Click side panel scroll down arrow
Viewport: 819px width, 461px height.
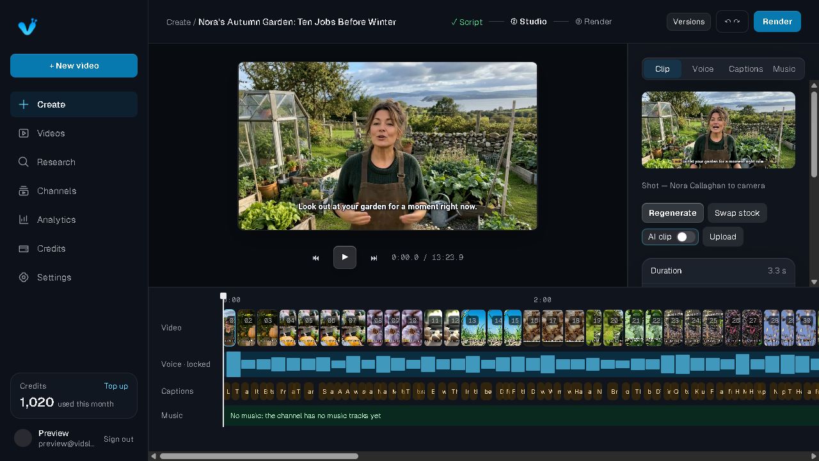(x=814, y=282)
